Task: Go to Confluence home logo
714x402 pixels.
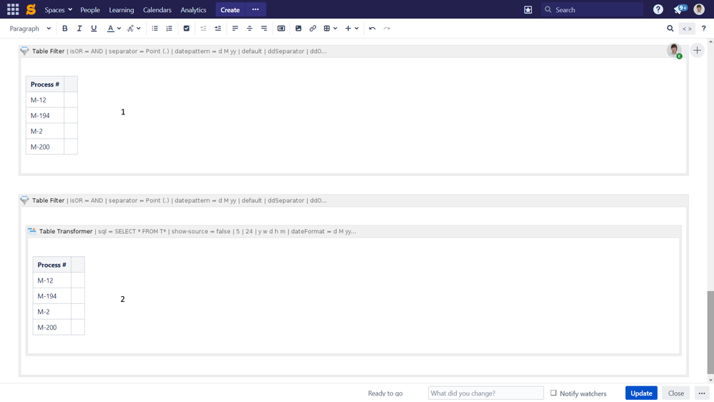Action: pyautogui.click(x=31, y=9)
